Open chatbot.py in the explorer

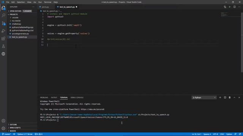coord(16,24)
